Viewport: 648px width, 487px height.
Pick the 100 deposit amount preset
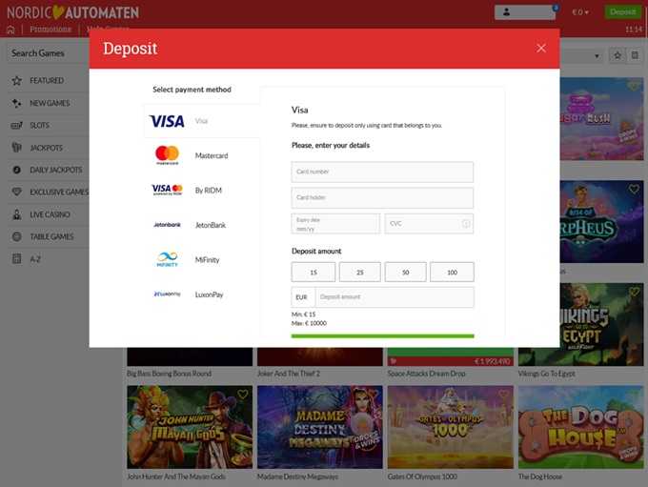coord(452,273)
